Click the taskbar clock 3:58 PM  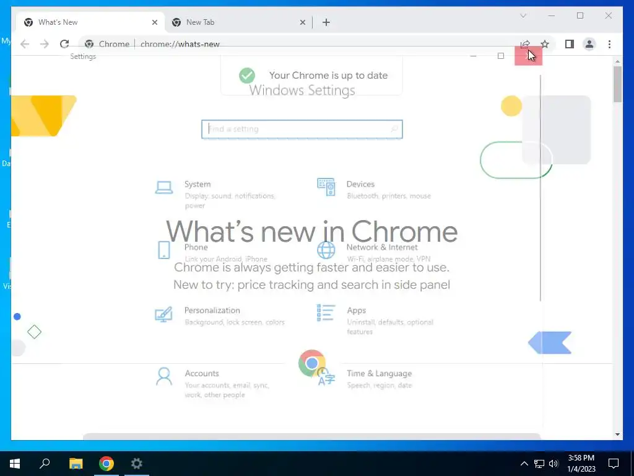[x=581, y=464]
